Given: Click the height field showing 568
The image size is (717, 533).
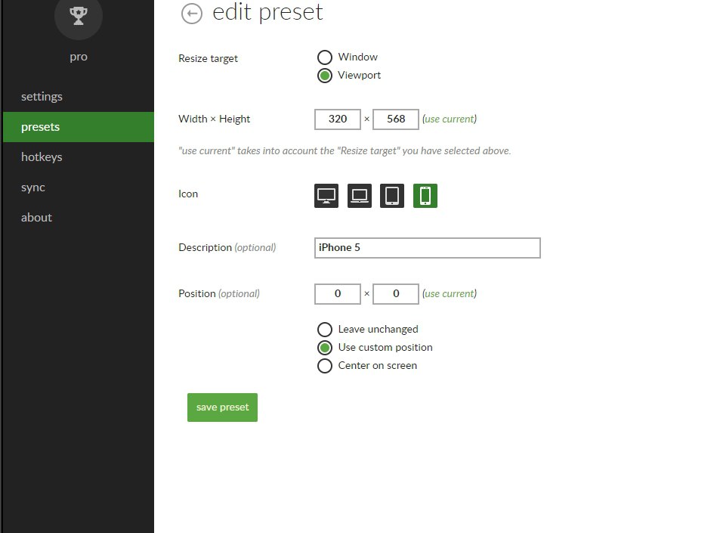Looking at the screenshot, I should [x=396, y=119].
